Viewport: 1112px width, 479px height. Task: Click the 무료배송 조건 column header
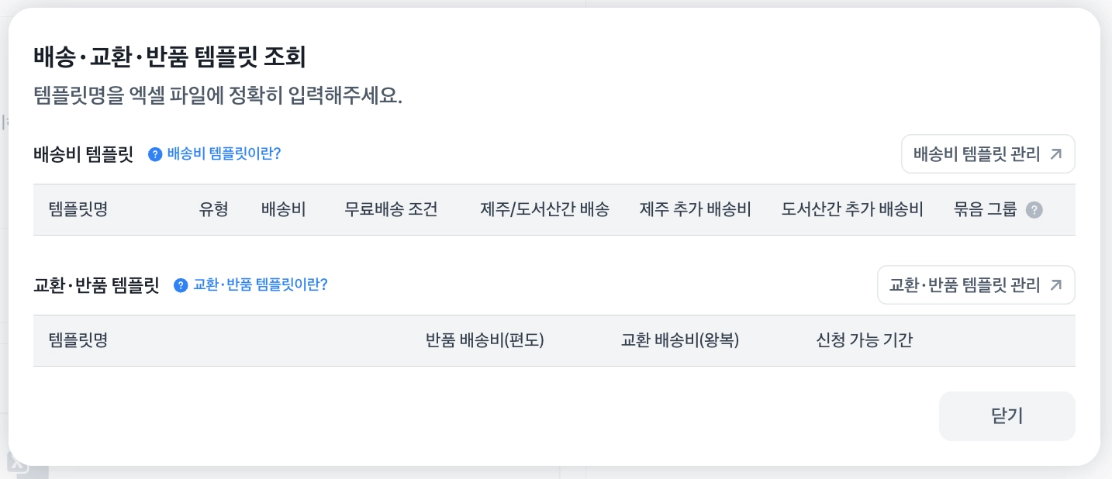pyautogui.click(x=391, y=209)
